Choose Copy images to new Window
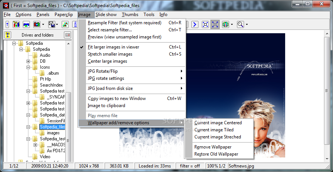Image resolution: width=333 pixels, height=172 pixels. [132, 98]
